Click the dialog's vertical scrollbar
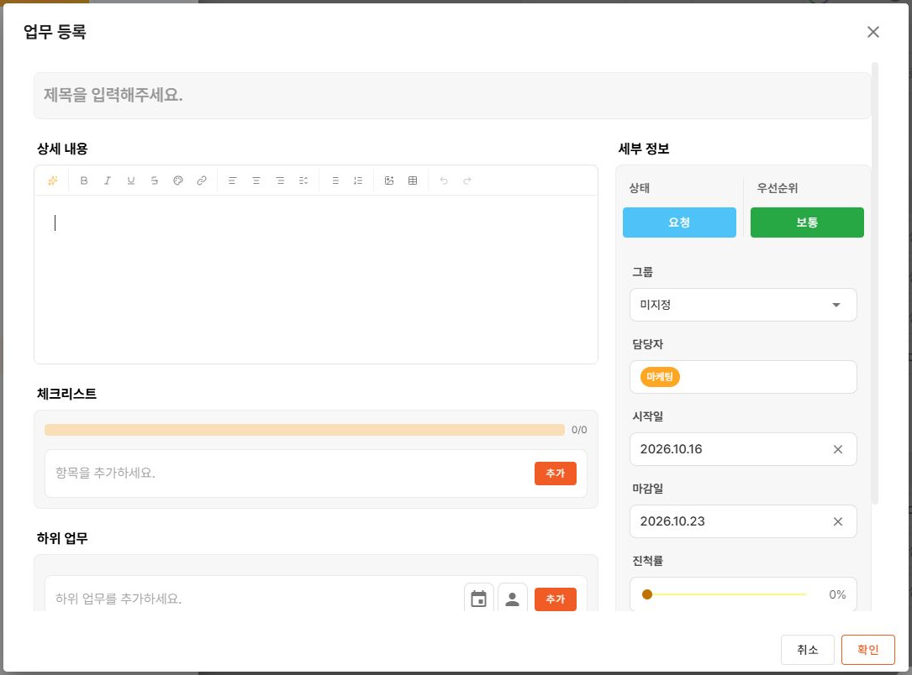 [x=875, y=284]
